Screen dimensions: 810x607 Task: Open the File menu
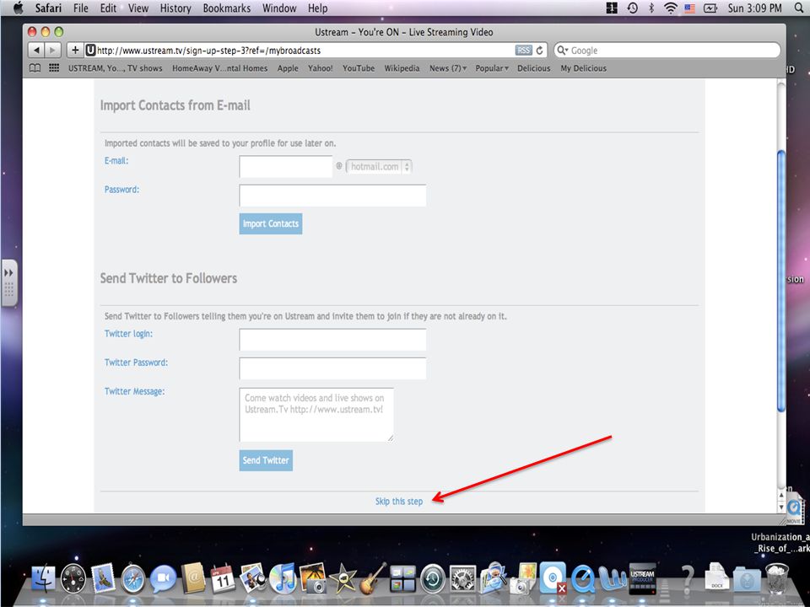[x=81, y=8]
